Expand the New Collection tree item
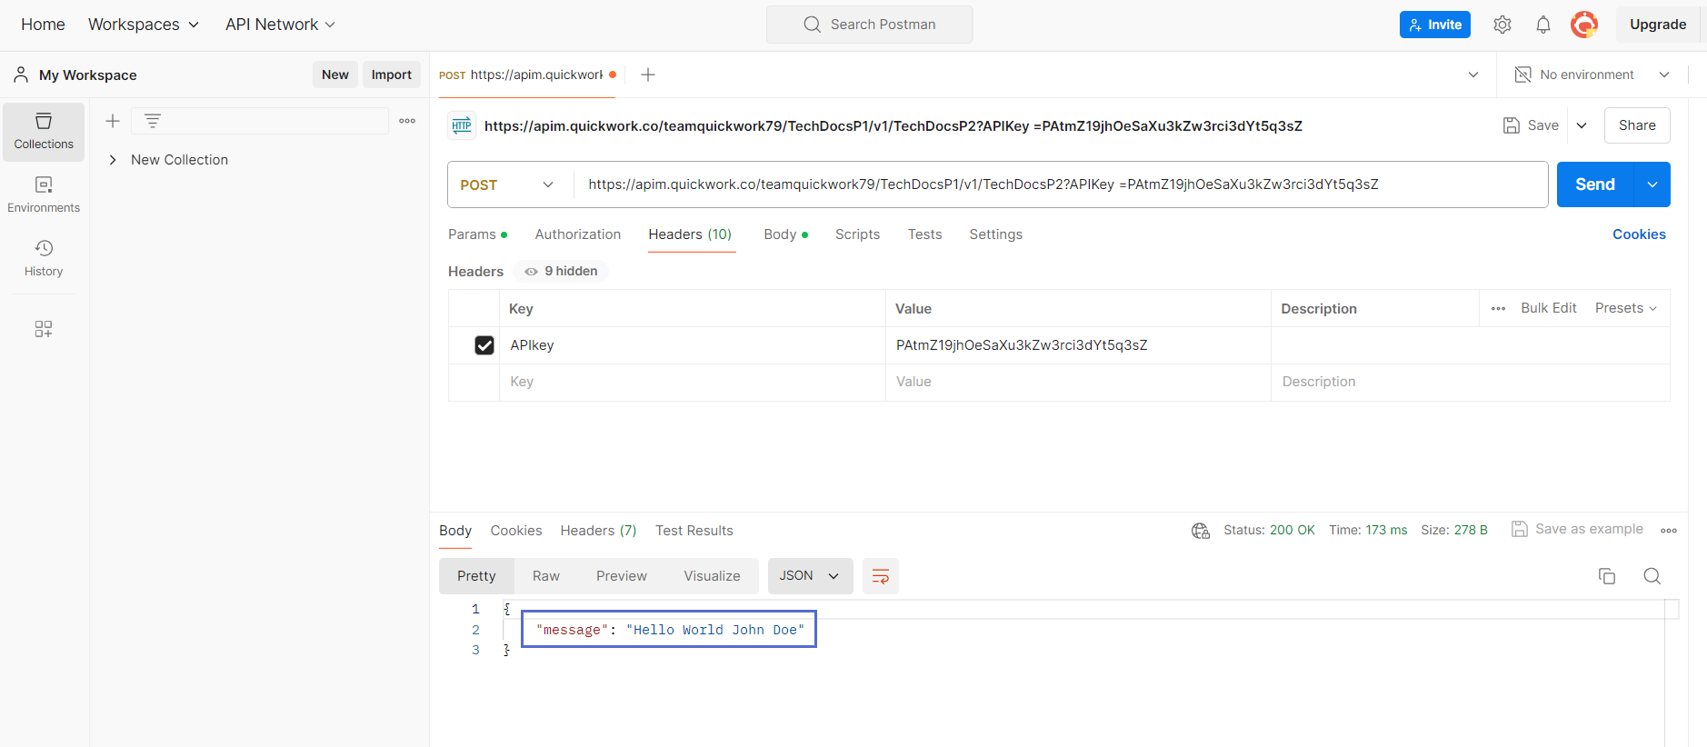The height and width of the screenshot is (747, 1707). point(113,160)
